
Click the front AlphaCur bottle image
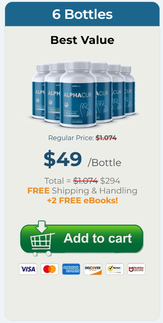[x=78, y=94]
